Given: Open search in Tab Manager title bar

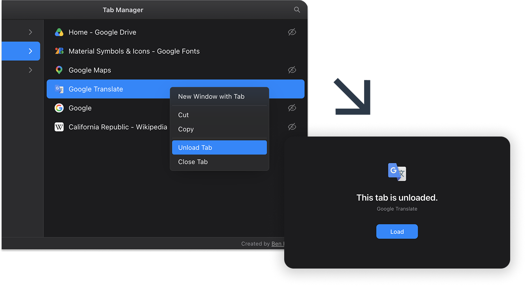Looking at the screenshot, I should [297, 10].
